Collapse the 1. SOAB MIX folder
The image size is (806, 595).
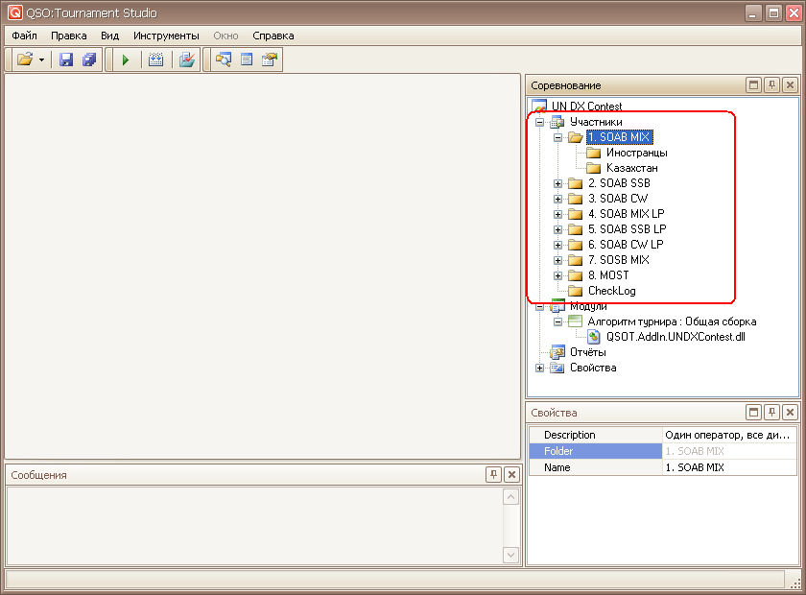tap(558, 137)
